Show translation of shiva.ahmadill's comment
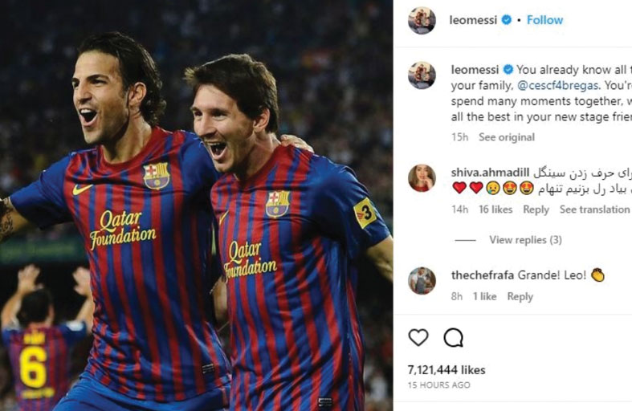This screenshot has height=411, width=632. [x=594, y=210]
